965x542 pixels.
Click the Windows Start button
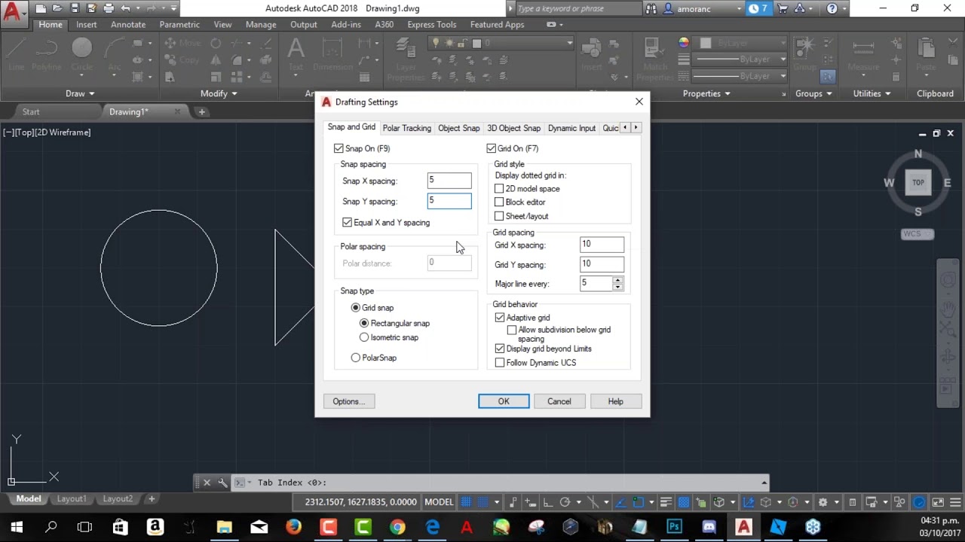[17, 527]
